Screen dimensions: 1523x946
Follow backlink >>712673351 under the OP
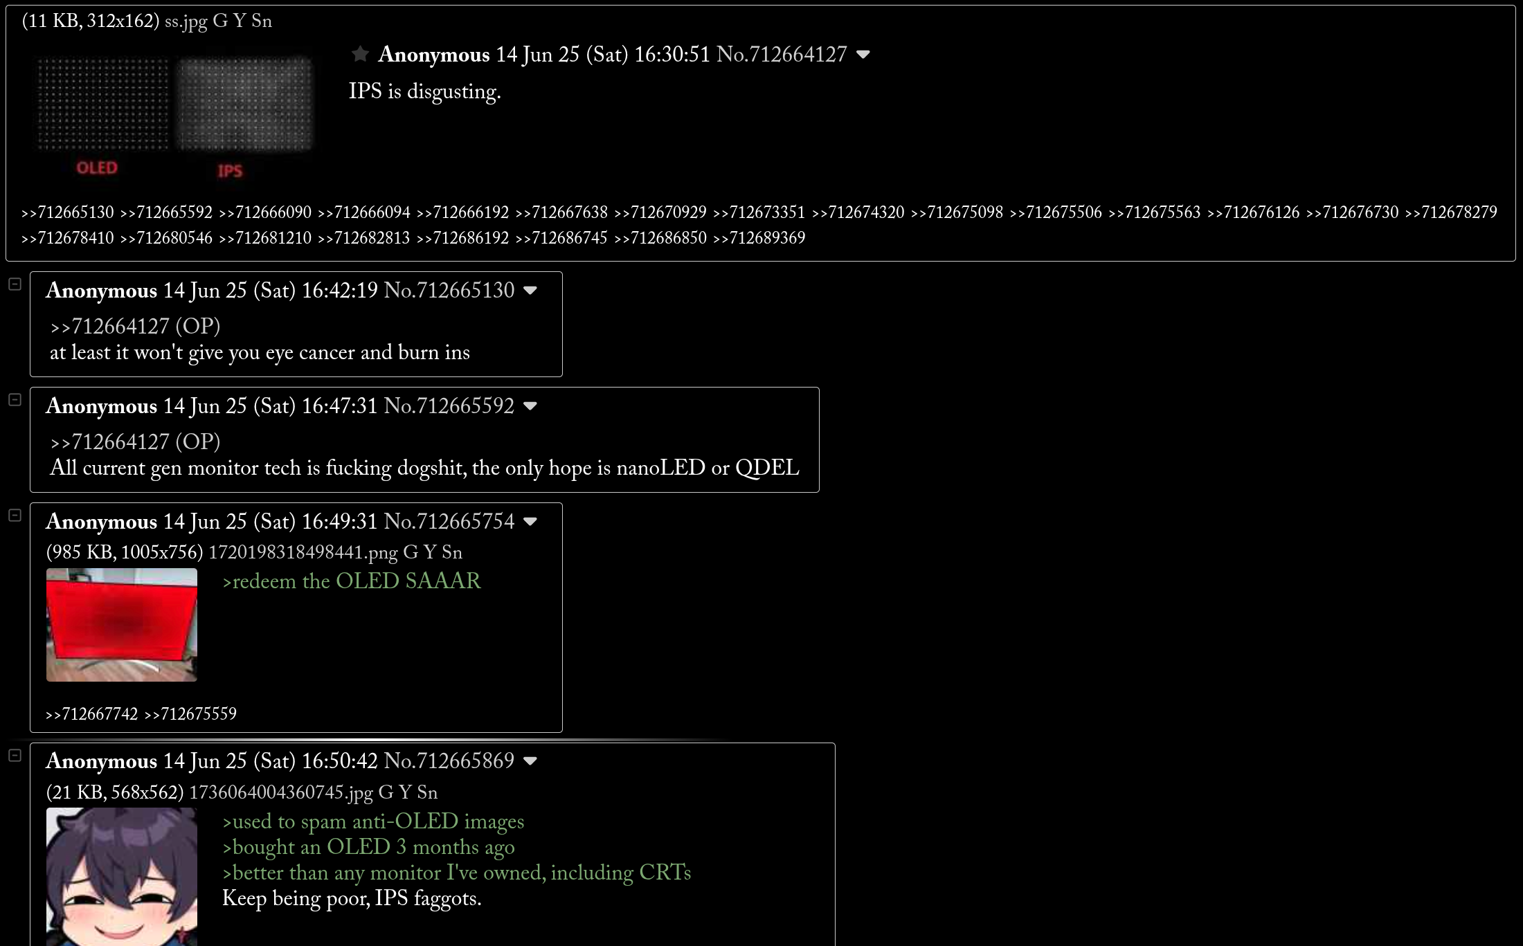759,212
